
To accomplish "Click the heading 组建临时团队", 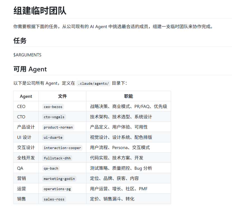I will (x=40, y=11).
